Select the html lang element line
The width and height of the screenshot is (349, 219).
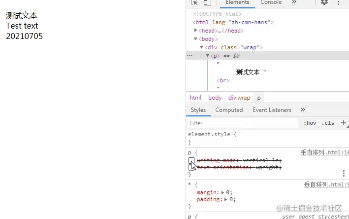233,22
